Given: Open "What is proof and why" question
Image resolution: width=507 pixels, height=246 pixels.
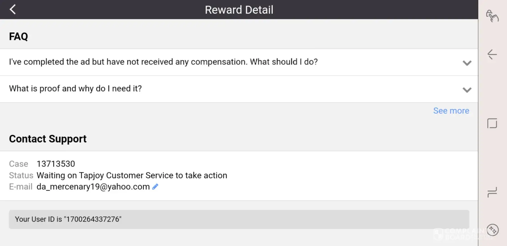Looking at the screenshot, I should coord(75,88).
